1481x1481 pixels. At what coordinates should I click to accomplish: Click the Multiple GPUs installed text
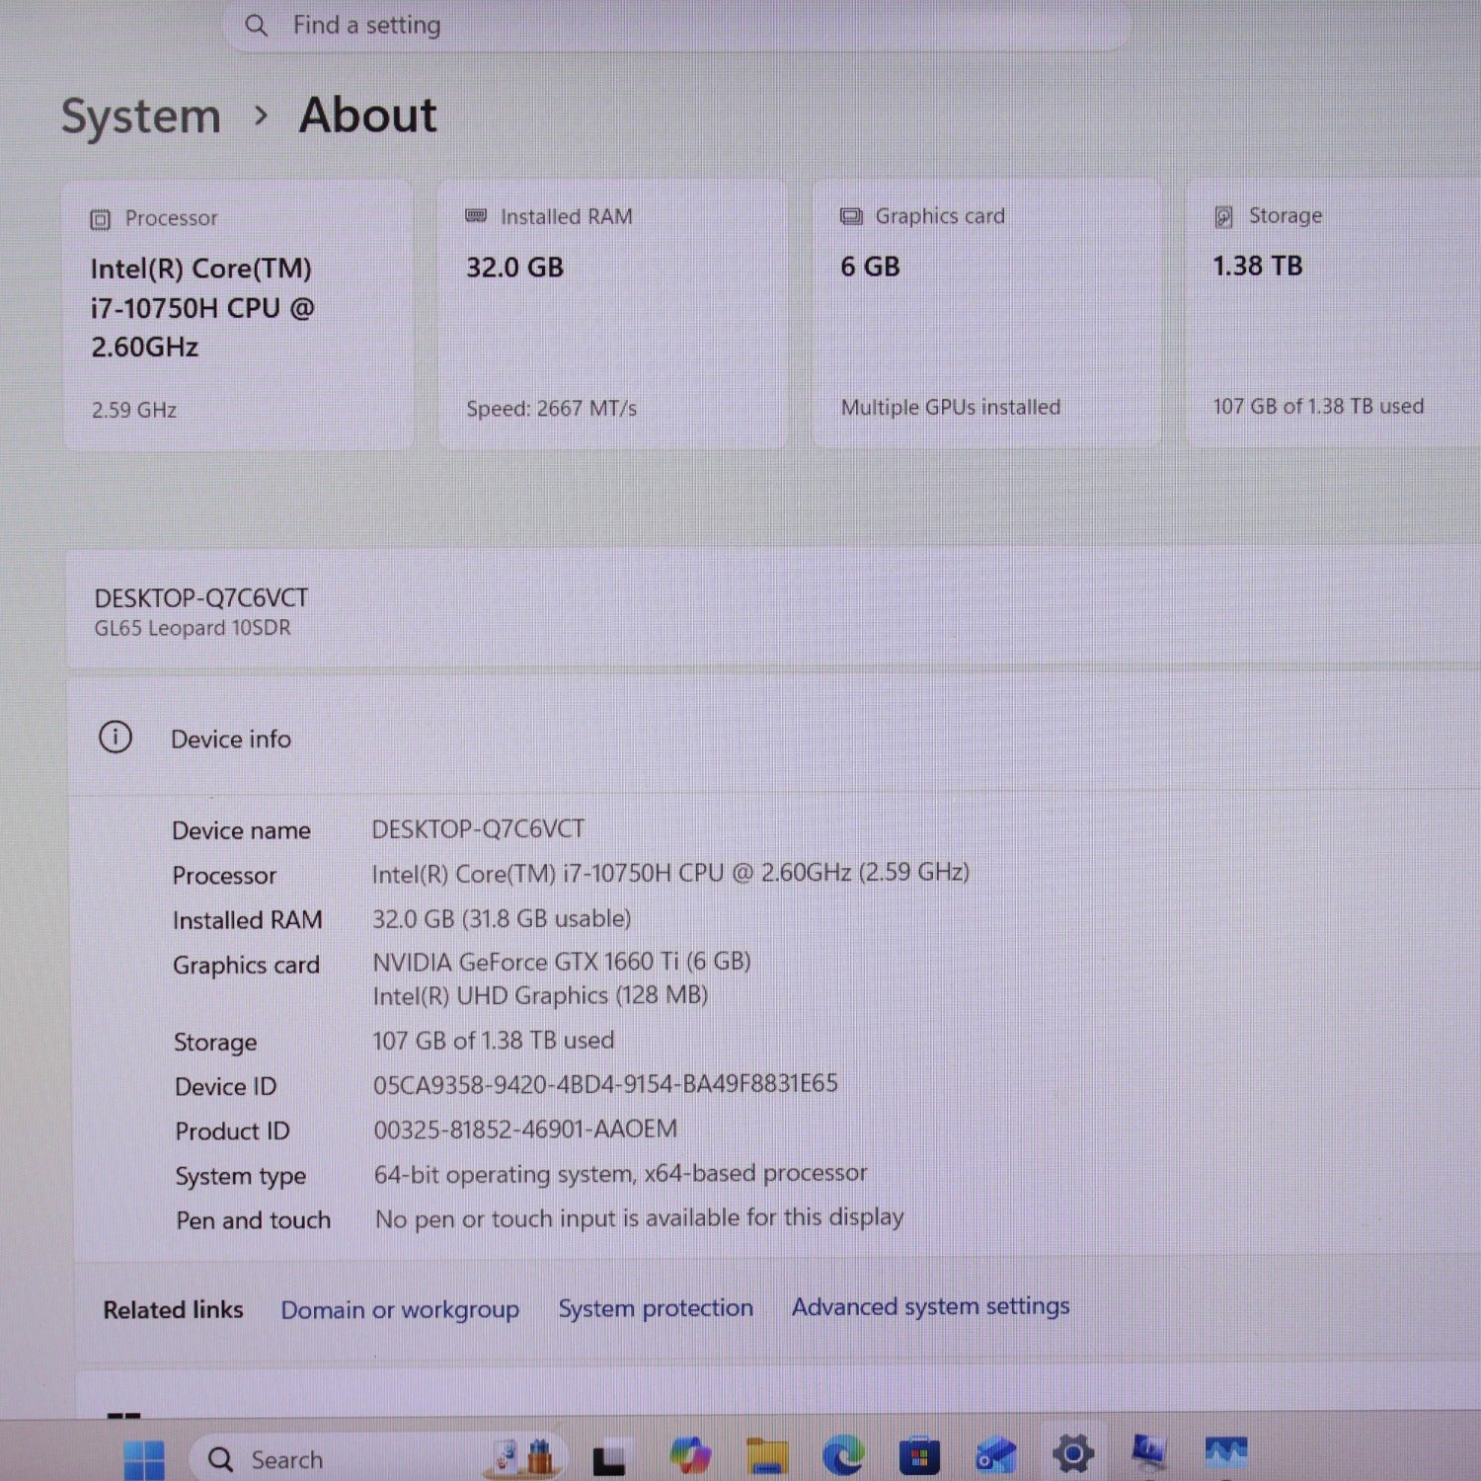tap(950, 408)
